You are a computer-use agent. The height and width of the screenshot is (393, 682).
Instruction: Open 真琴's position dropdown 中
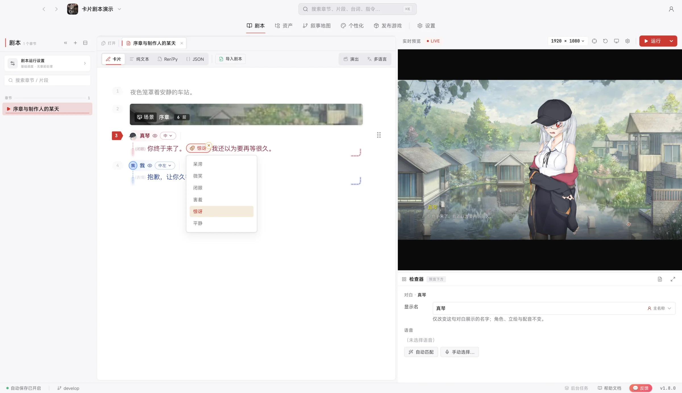tap(168, 136)
